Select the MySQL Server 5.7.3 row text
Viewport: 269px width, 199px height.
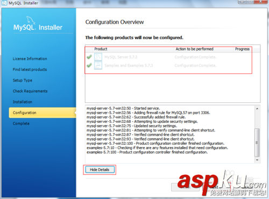[121, 57]
